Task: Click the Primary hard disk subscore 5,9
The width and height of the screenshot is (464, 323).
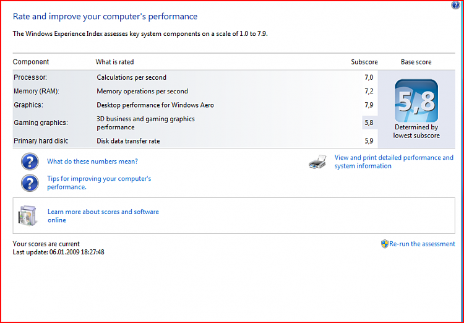Action: click(369, 141)
